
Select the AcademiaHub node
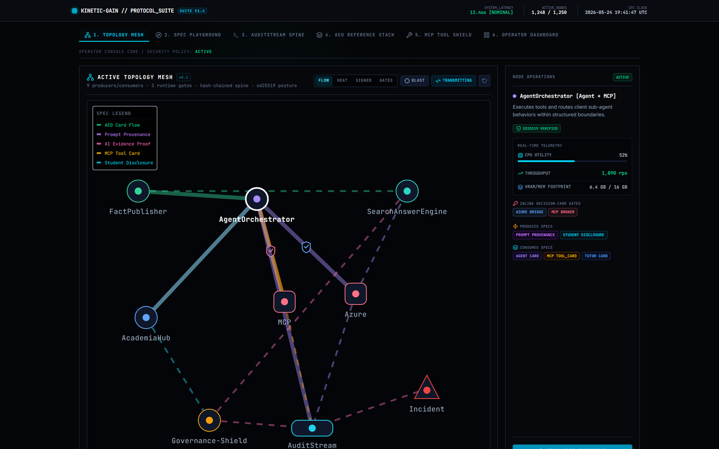pyautogui.click(x=146, y=317)
